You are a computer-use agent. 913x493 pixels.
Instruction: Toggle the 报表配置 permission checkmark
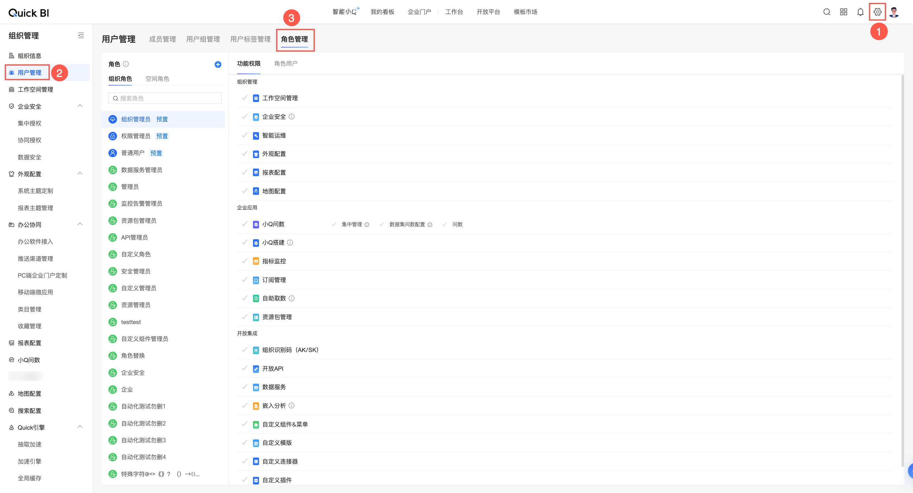pos(244,172)
